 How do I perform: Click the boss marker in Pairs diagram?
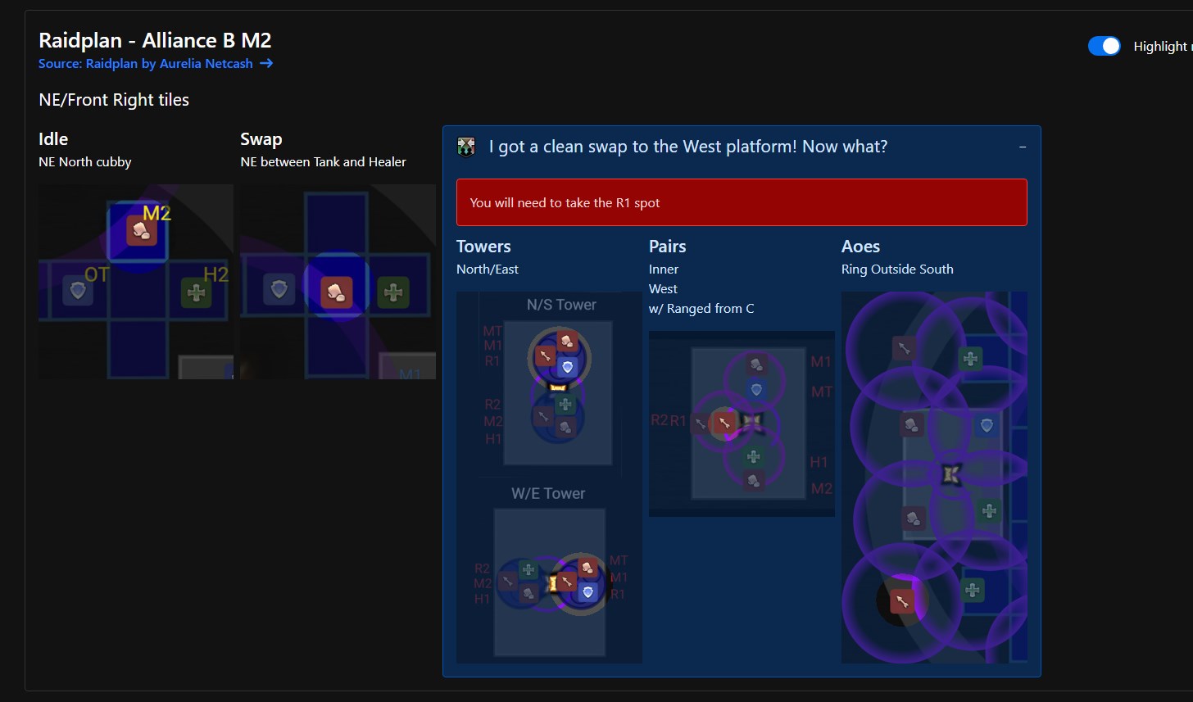(753, 421)
